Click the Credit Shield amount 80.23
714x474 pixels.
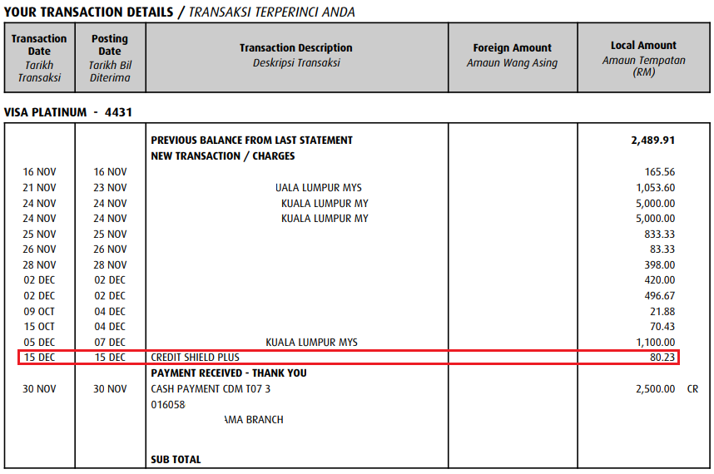click(662, 358)
